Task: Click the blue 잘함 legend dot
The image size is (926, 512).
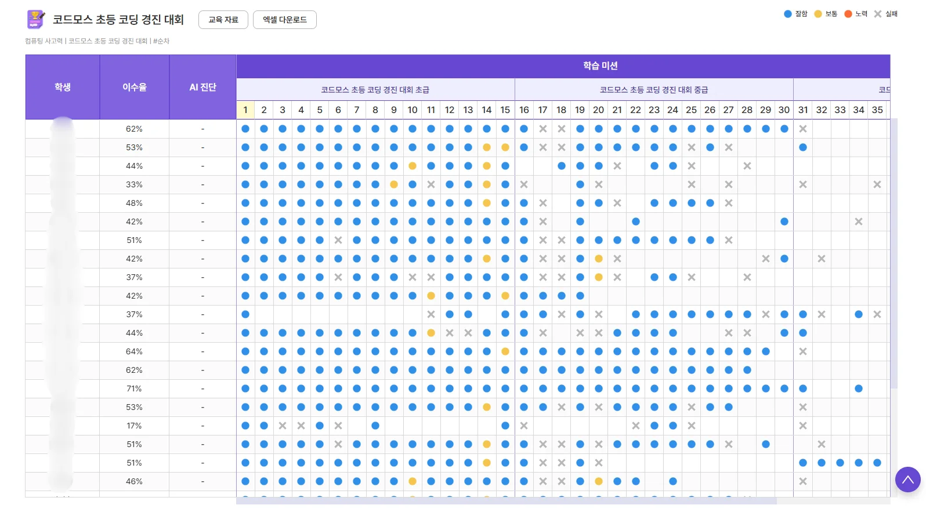Action: pos(788,14)
